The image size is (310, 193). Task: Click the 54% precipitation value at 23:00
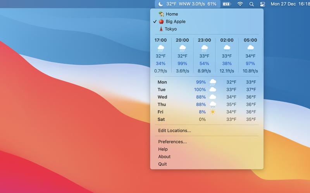(204, 63)
